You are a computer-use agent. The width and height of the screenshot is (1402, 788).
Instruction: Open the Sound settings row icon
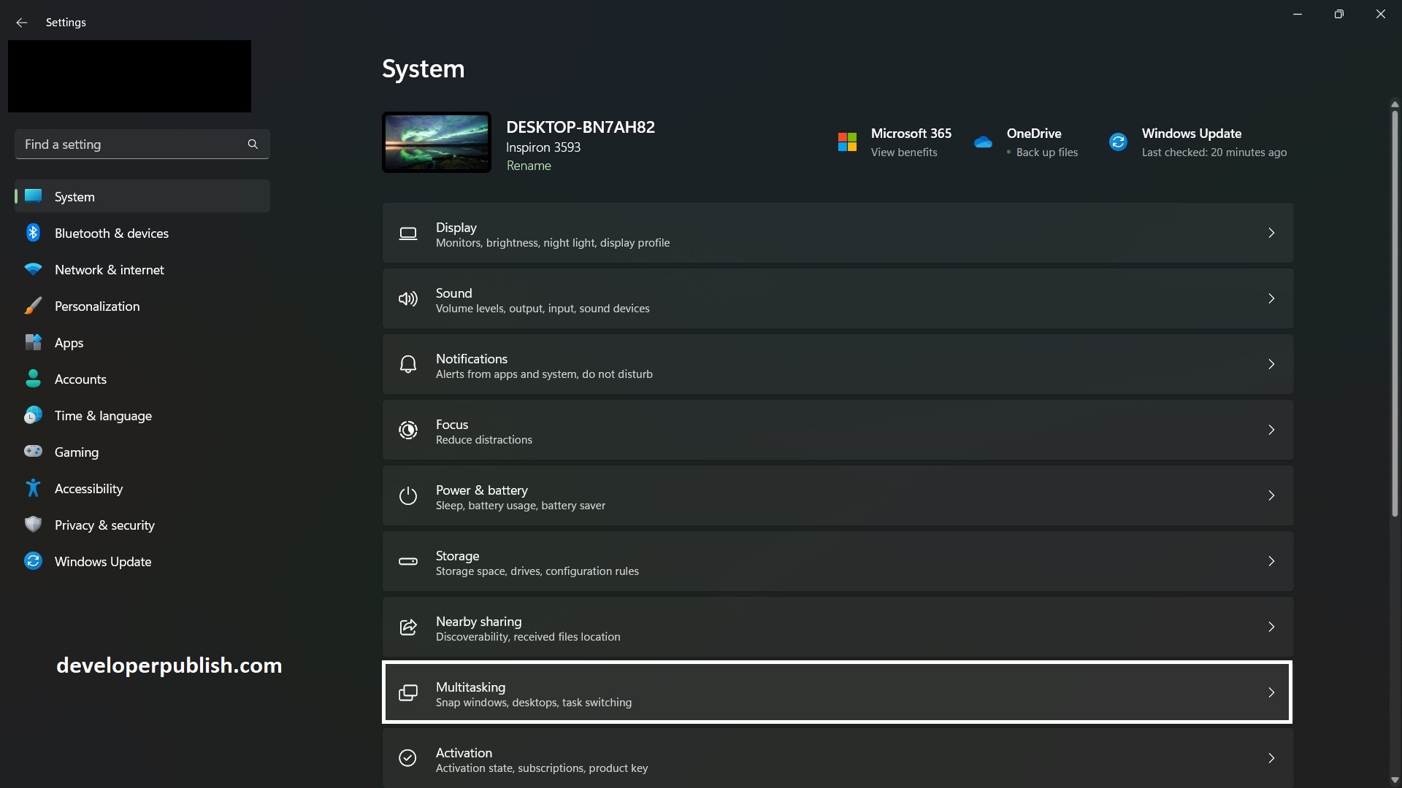click(x=408, y=299)
